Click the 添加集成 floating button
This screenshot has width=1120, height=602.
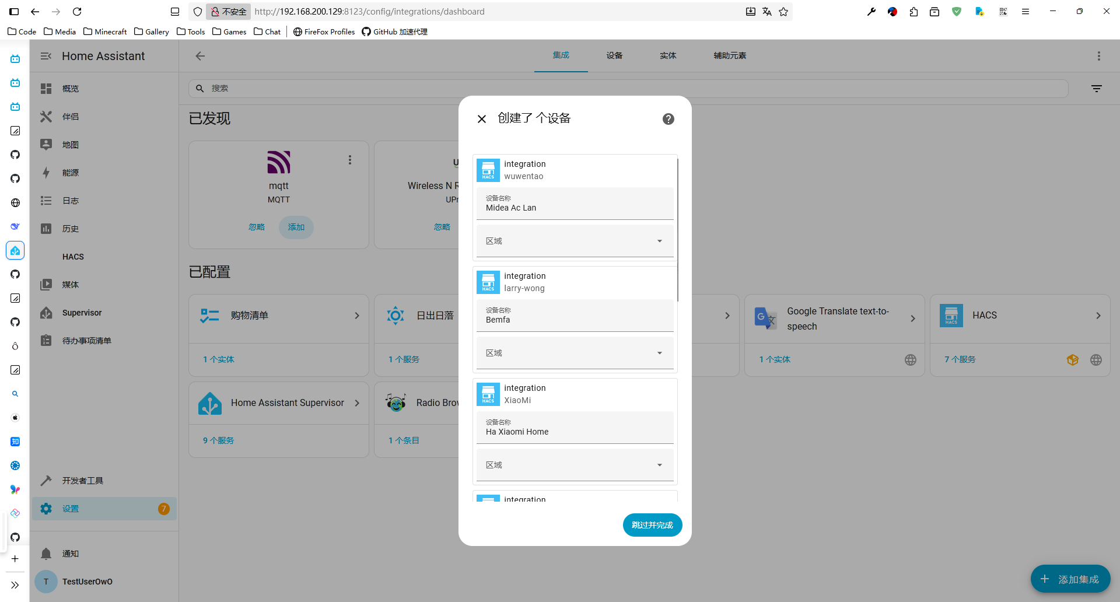coord(1070,579)
